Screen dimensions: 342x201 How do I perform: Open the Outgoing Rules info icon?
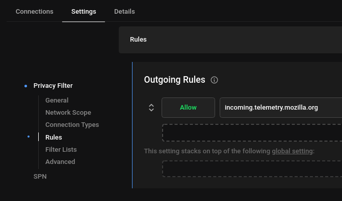(214, 80)
